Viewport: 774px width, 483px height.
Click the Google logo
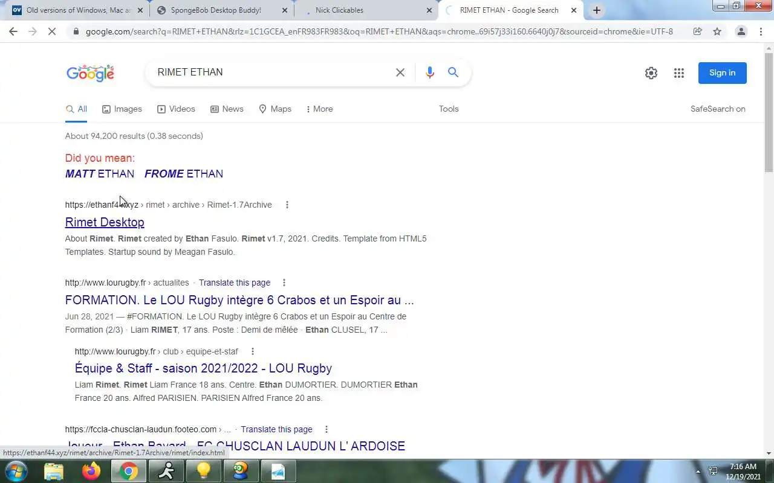pyautogui.click(x=90, y=73)
